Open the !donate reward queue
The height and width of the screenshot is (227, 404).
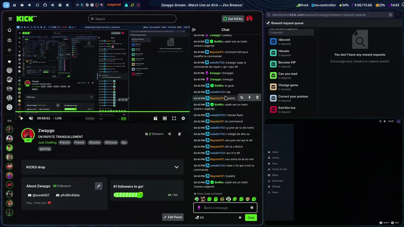point(292,53)
